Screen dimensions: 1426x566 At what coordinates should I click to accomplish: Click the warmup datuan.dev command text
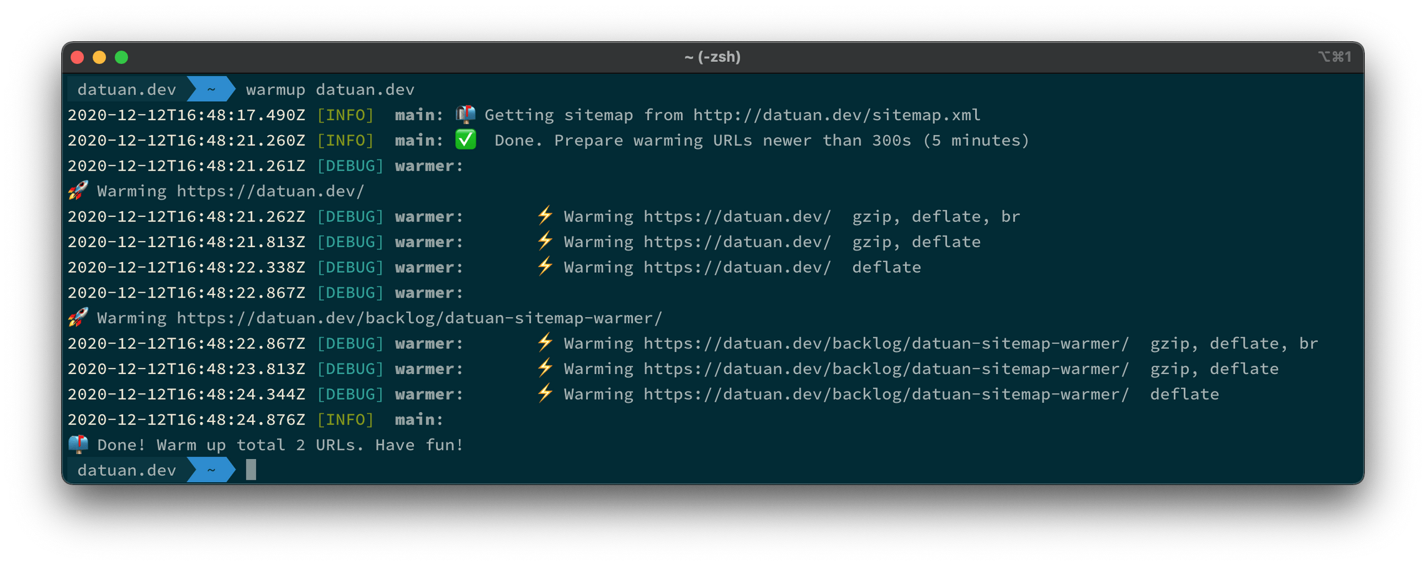coord(330,89)
